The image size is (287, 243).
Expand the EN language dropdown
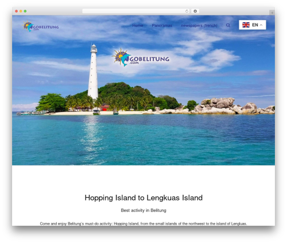tap(253, 25)
